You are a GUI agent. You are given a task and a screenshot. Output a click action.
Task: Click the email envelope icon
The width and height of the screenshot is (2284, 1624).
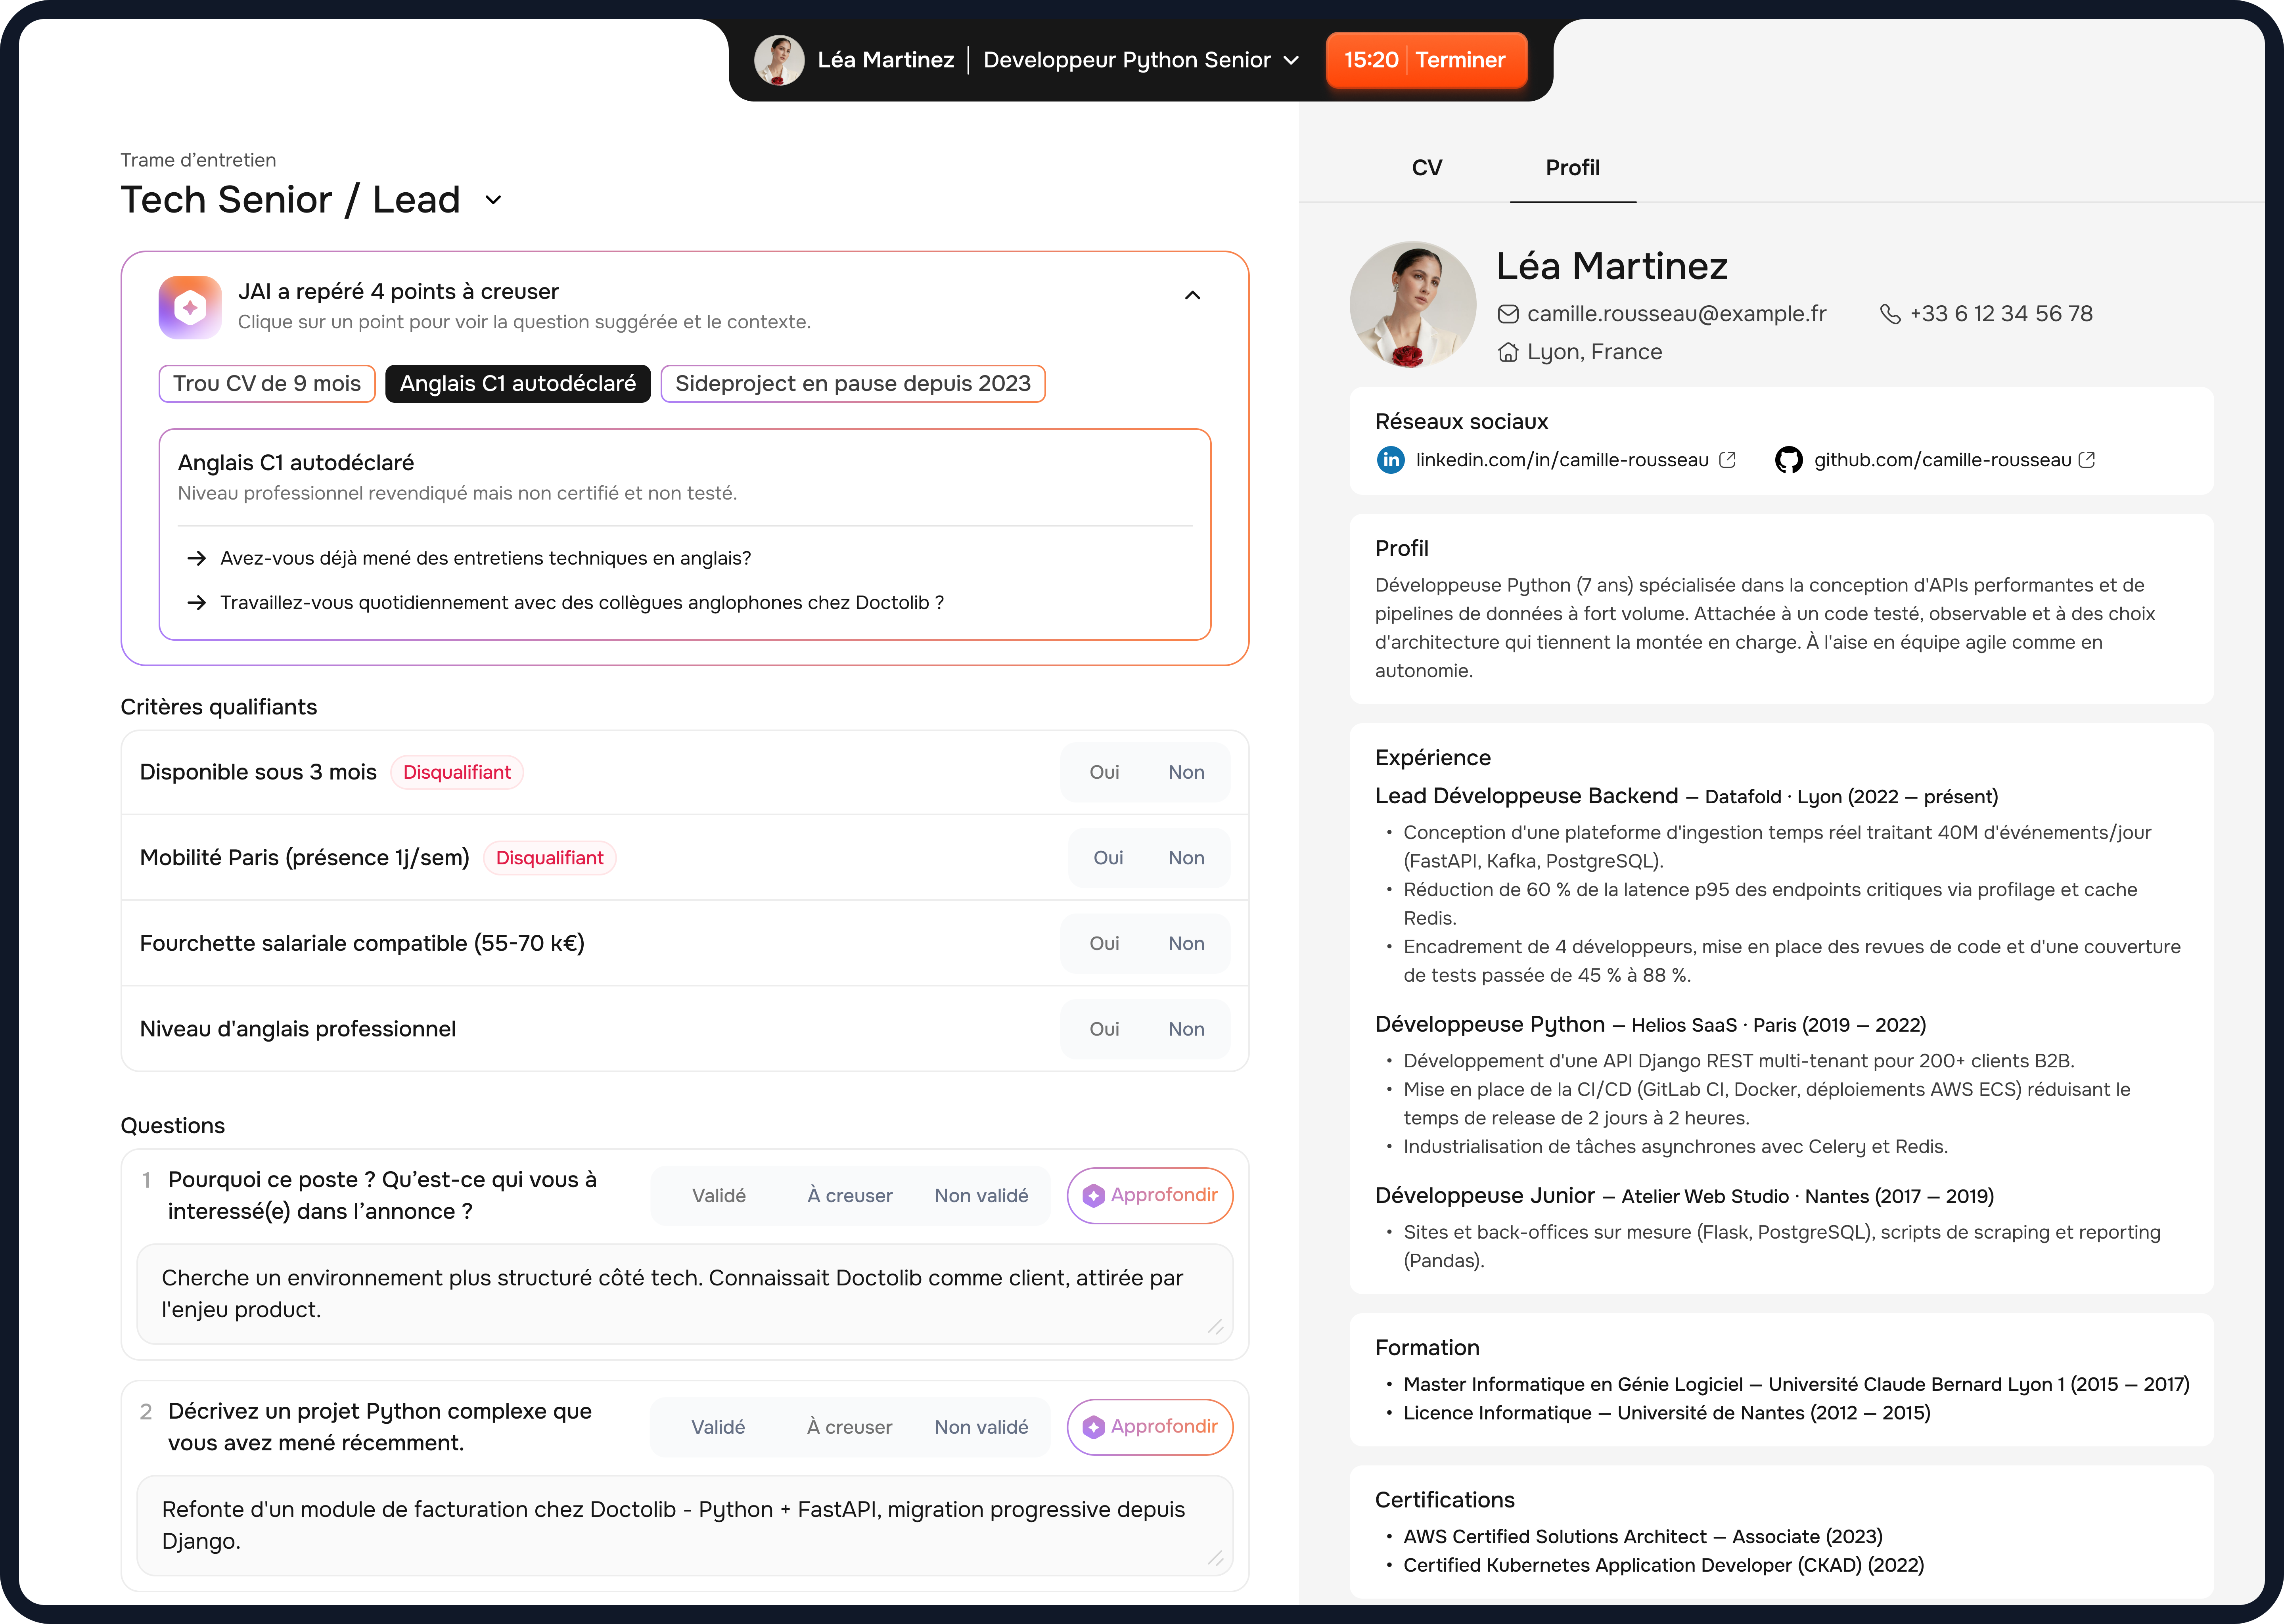(1508, 314)
